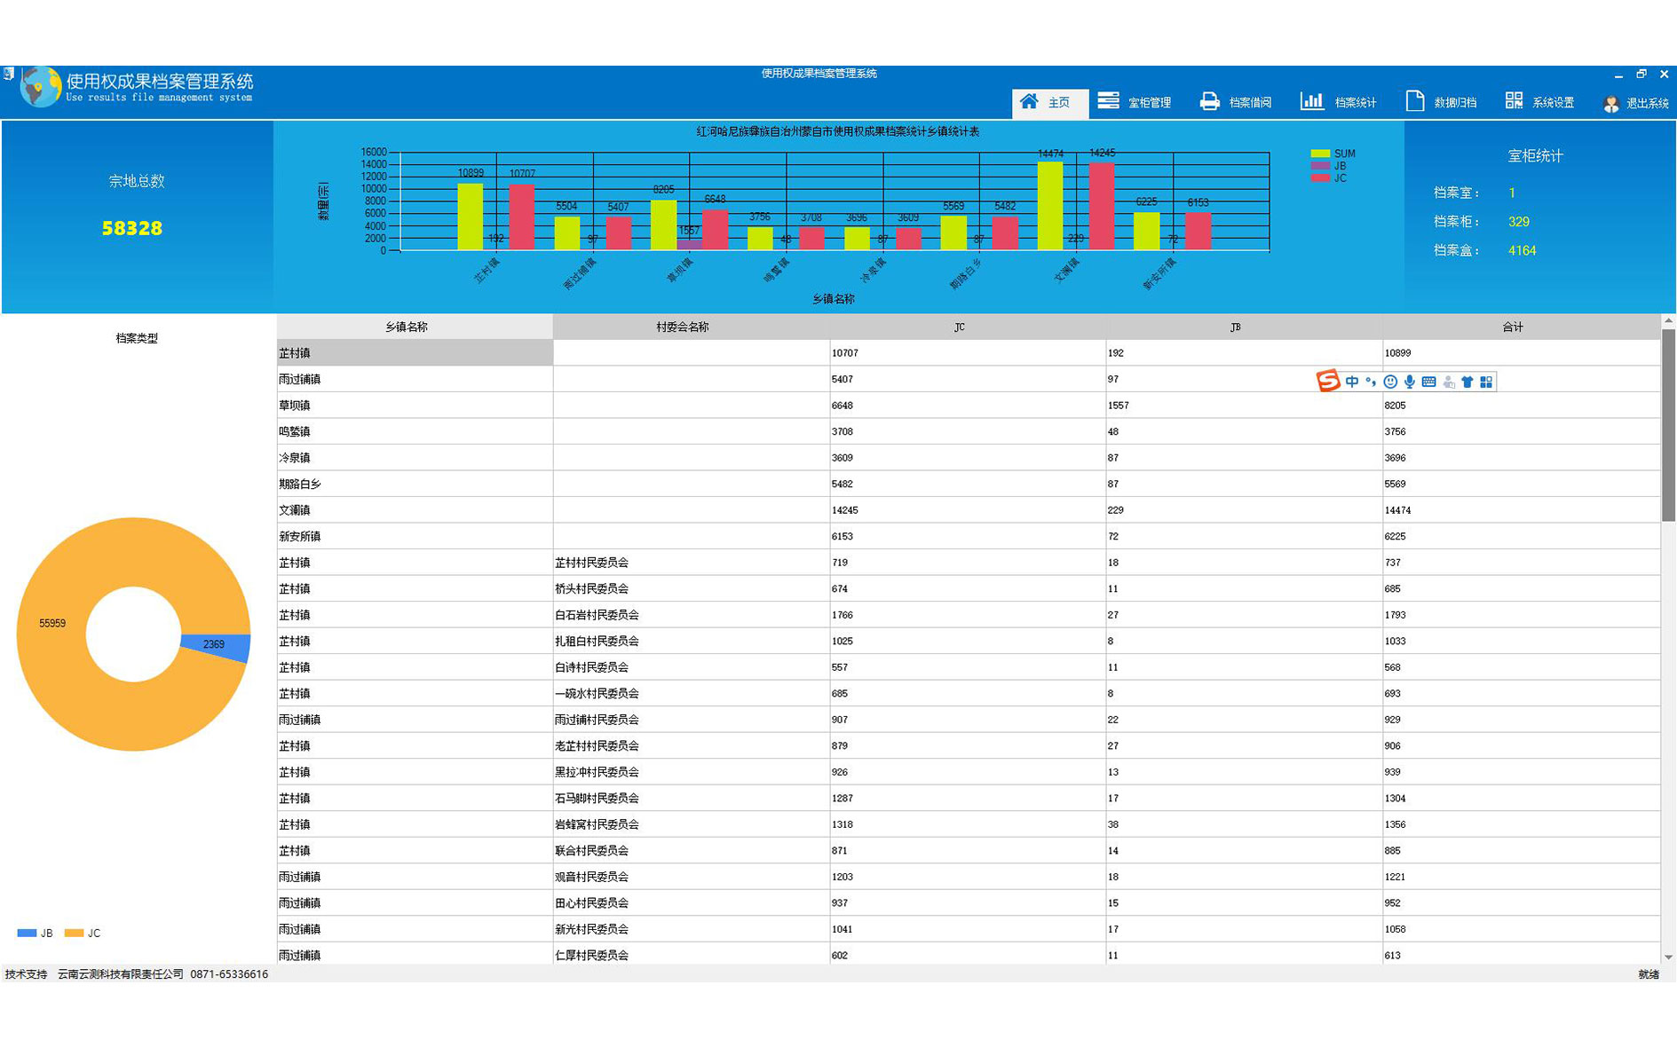The image size is (1677, 1048).
Task: Click the 芷村村民委员会 cell
Action: [x=691, y=562]
